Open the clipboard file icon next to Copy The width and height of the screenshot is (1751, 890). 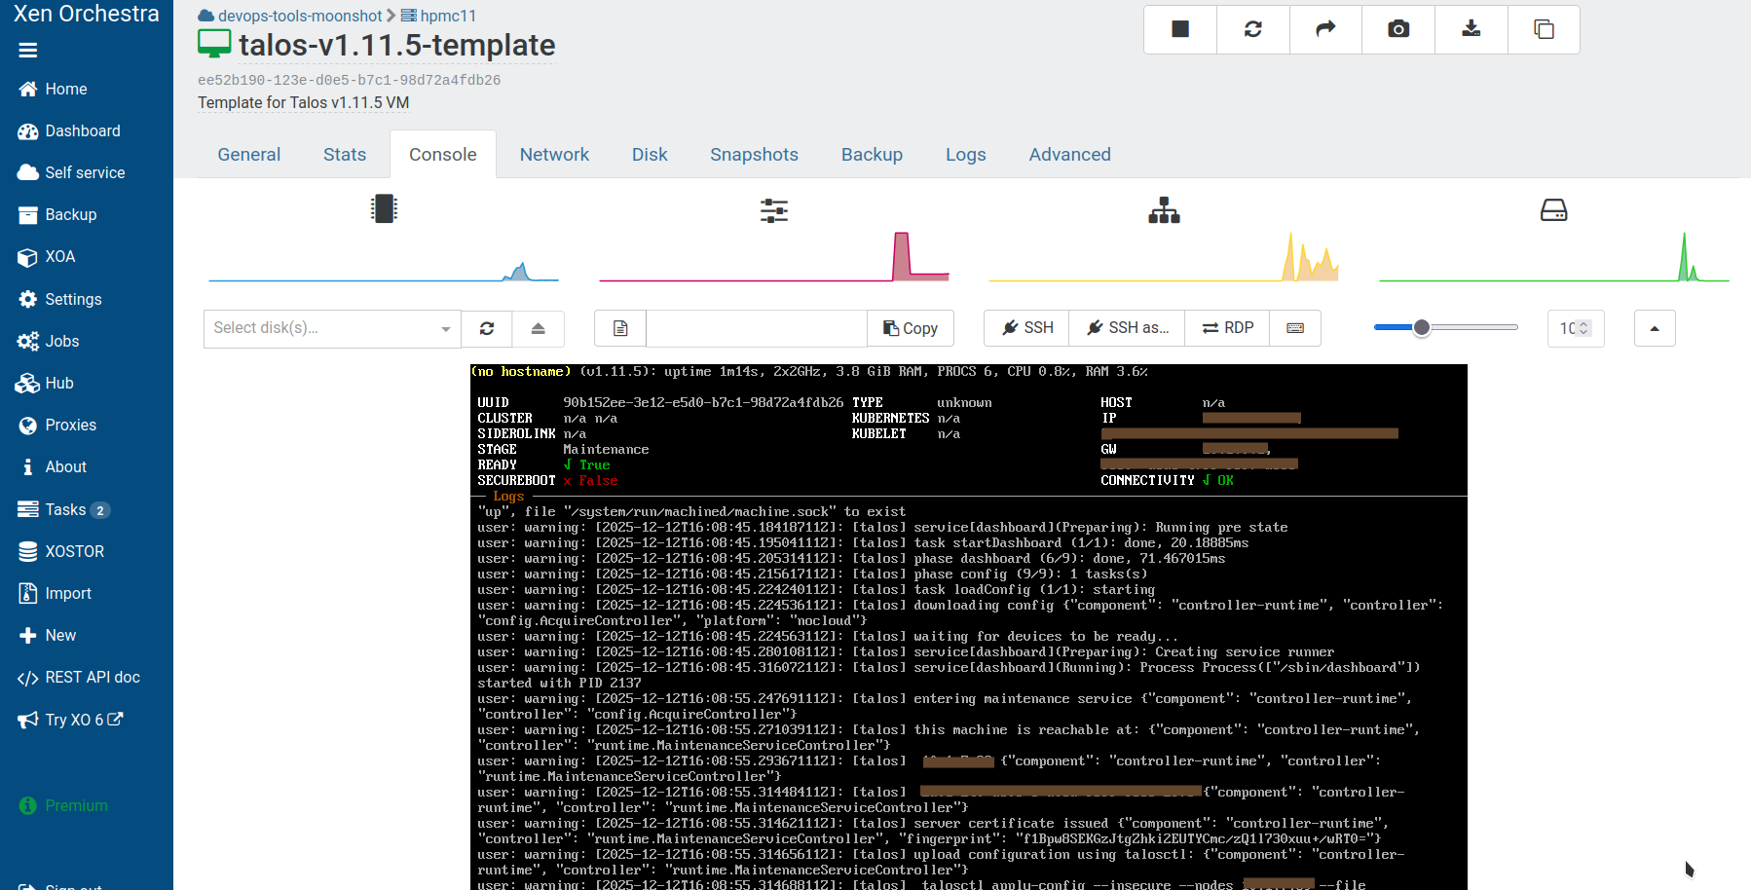(x=619, y=328)
